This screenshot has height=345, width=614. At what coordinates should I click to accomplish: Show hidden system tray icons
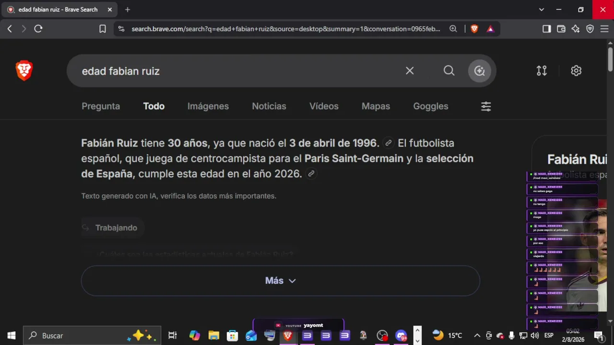coord(477,335)
